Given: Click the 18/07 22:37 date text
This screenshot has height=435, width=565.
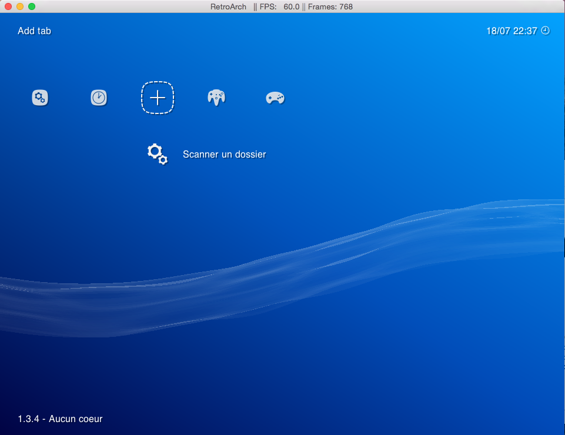Looking at the screenshot, I should point(511,31).
